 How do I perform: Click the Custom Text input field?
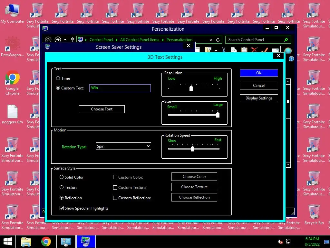tap(120, 88)
